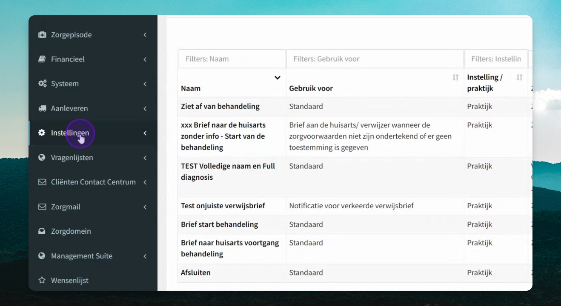
Task: Click the Systeem gears icon
Action: [42, 84]
